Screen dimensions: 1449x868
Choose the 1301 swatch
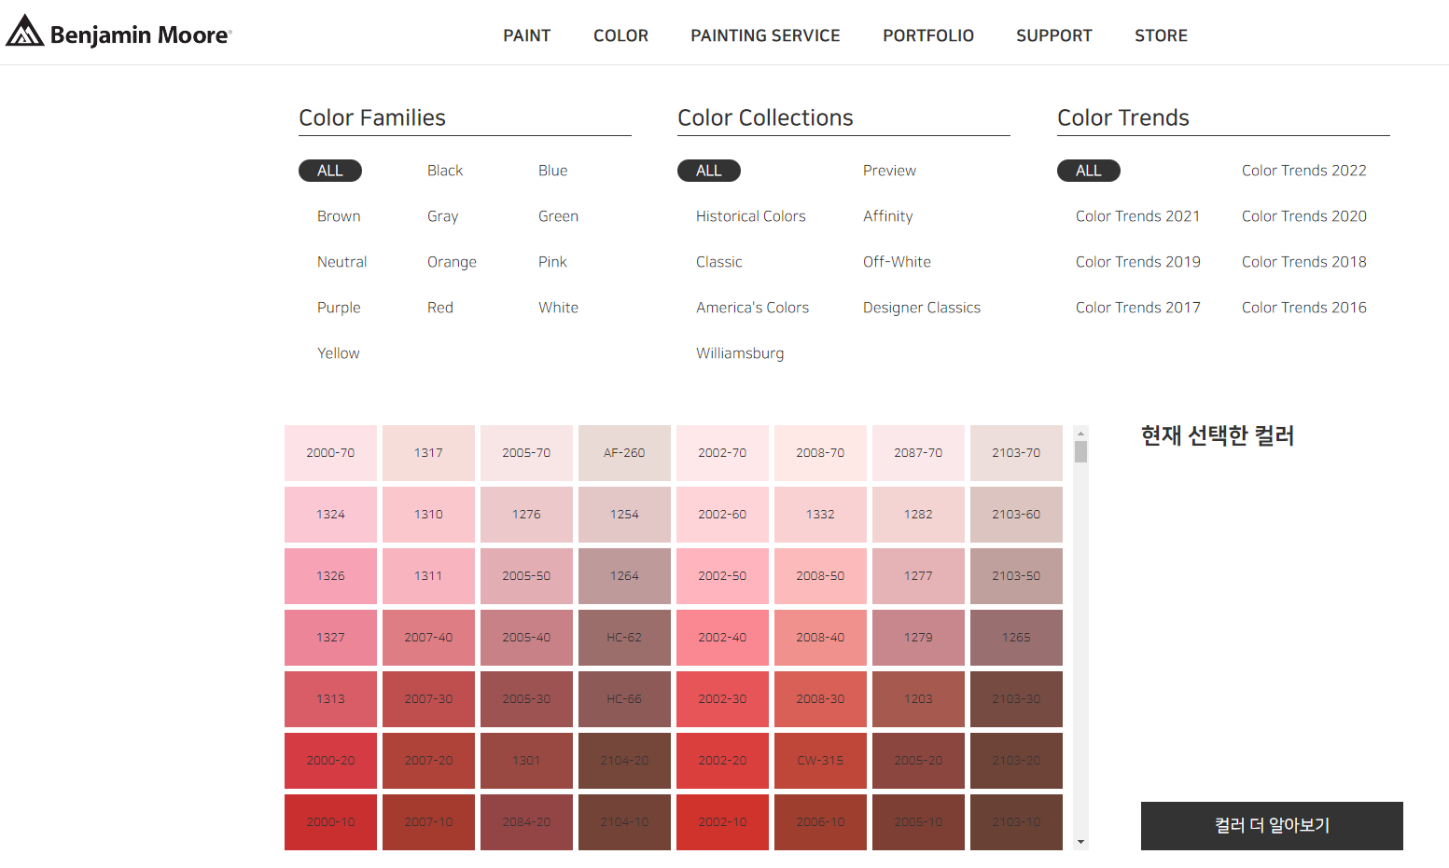click(x=526, y=761)
